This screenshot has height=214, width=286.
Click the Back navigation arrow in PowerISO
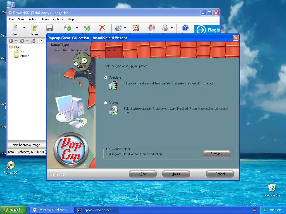pyautogui.click(x=11, y=41)
